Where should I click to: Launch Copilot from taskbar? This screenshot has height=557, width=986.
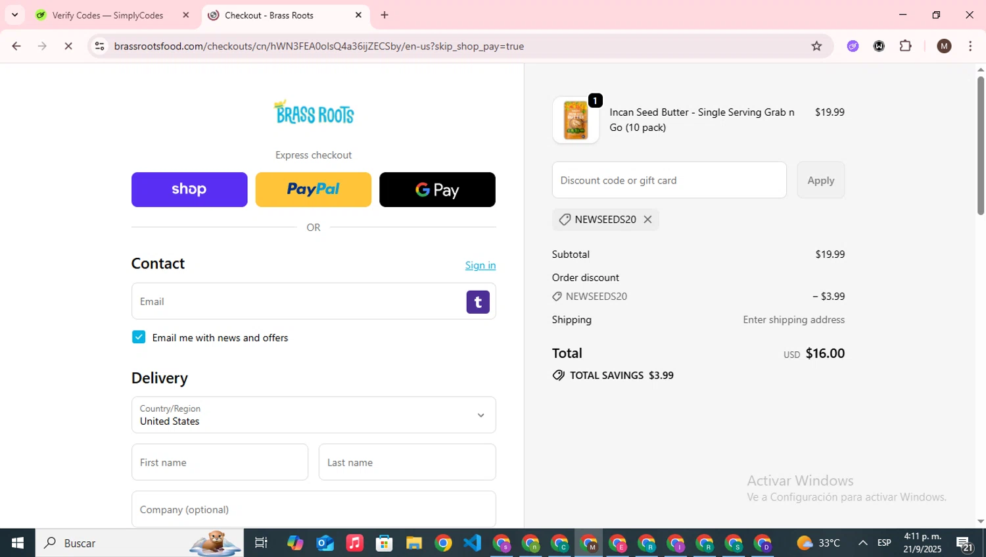pyautogui.click(x=295, y=543)
